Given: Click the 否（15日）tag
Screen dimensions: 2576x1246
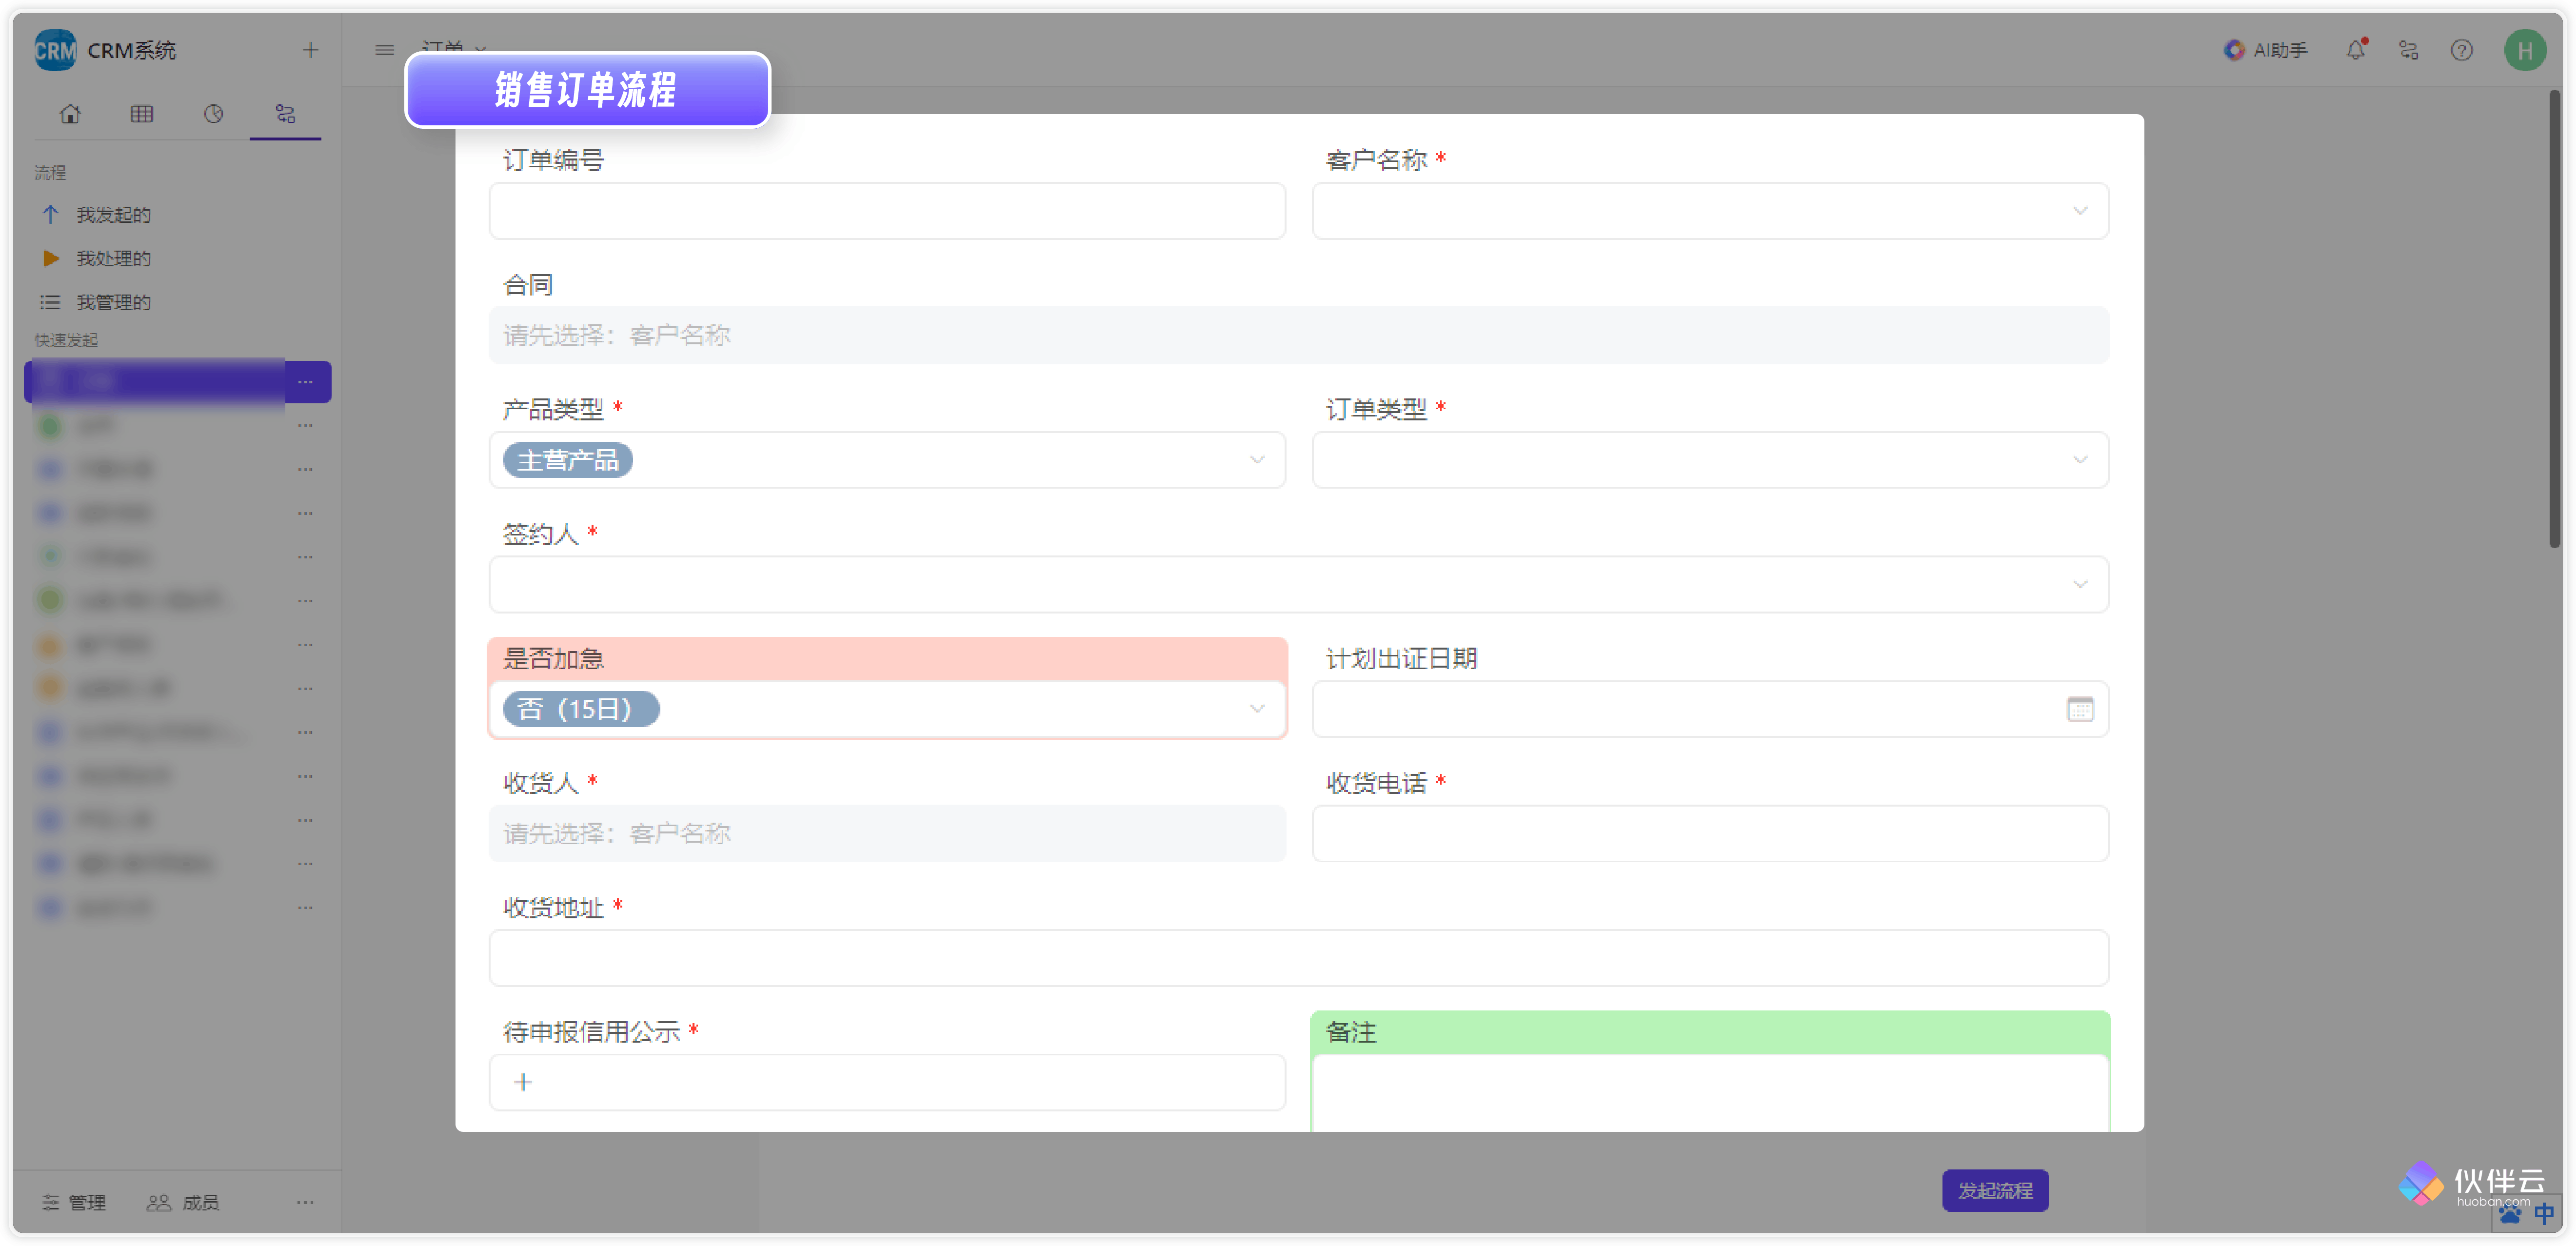Looking at the screenshot, I should pos(581,709).
